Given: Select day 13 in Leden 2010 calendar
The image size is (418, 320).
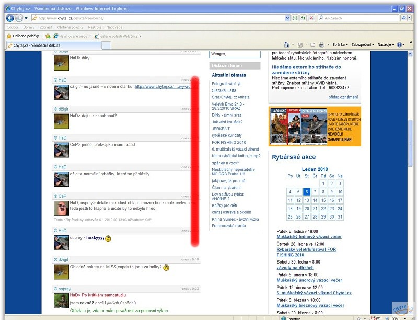Looking at the screenshot, I should [307, 200].
